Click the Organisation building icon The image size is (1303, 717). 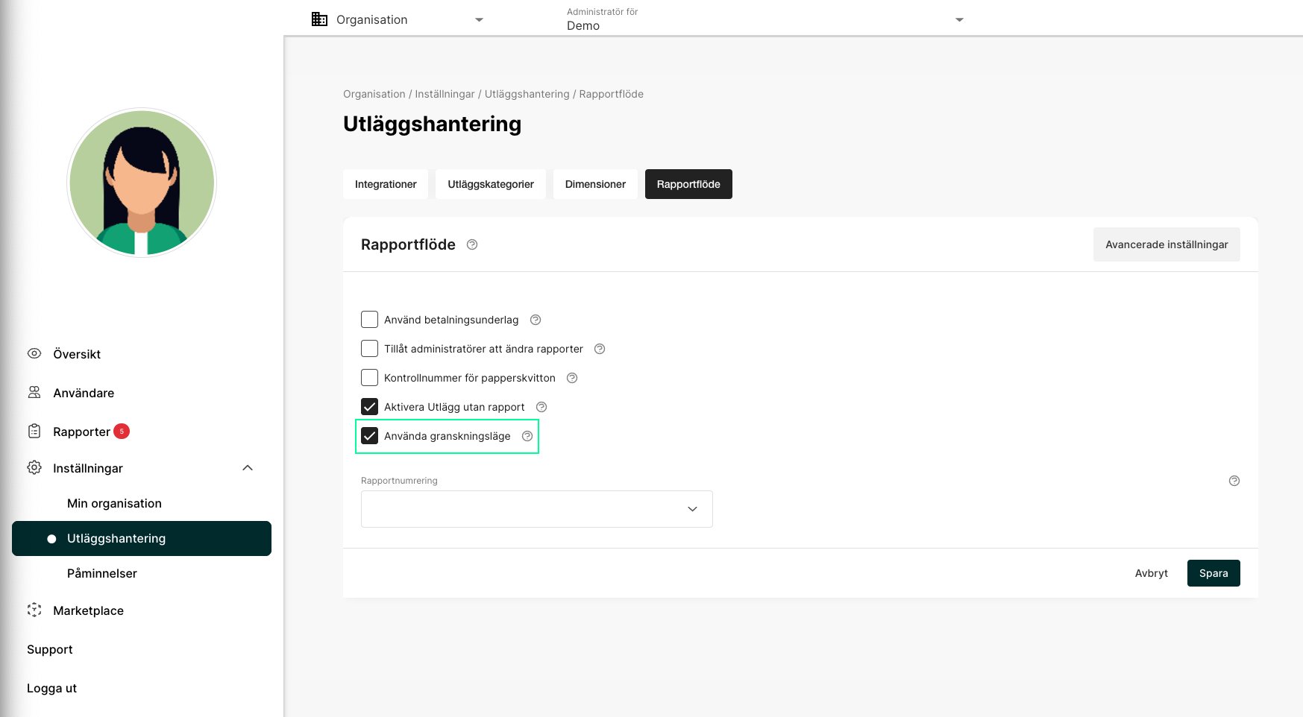(319, 19)
